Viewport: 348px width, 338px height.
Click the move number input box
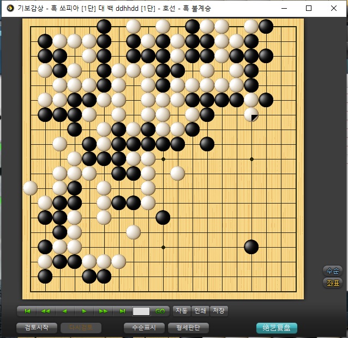(141, 311)
